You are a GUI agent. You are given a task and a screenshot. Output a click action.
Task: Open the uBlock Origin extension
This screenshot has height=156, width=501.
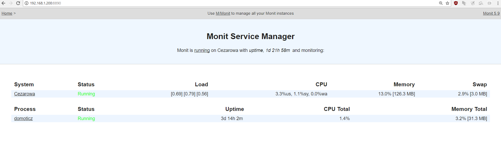[x=456, y=3]
